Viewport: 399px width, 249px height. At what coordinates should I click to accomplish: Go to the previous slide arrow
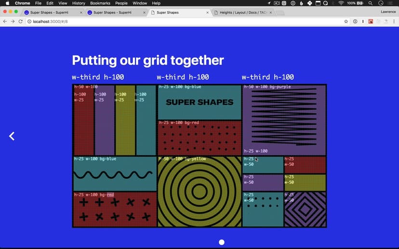coord(12,137)
